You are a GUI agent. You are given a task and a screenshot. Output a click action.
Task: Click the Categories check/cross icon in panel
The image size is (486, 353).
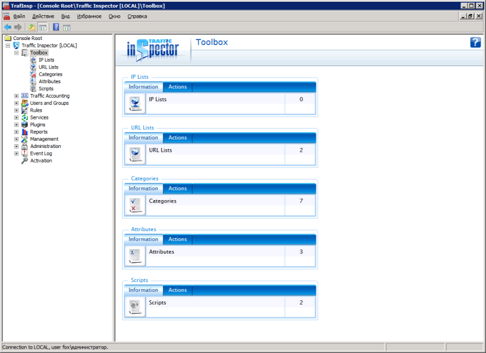click(x=135, y=205)
